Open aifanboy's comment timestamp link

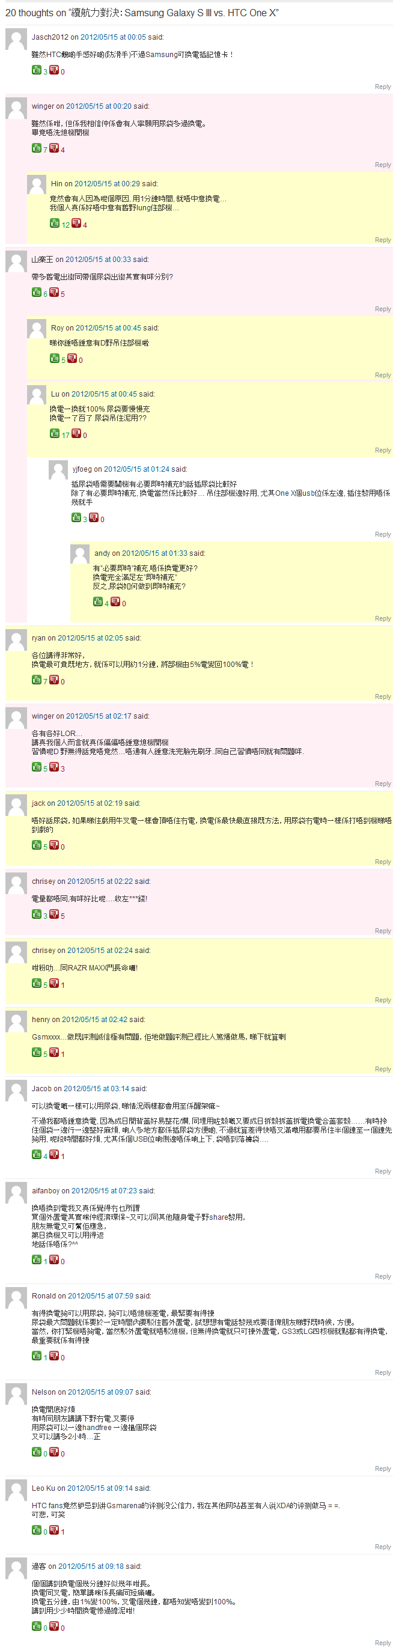coord(104,1191)
